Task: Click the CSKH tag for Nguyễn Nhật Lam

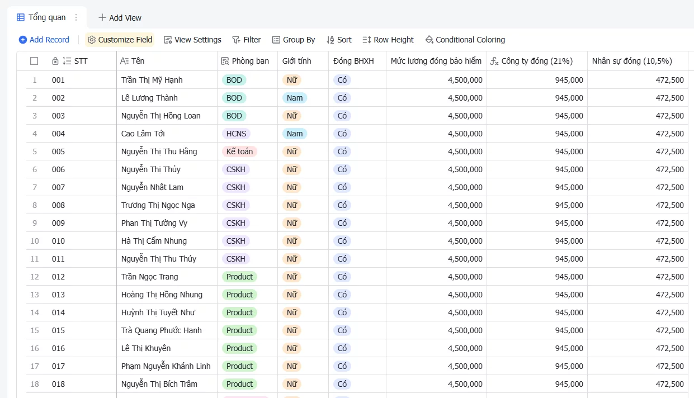Action: (x=236, y=187)
